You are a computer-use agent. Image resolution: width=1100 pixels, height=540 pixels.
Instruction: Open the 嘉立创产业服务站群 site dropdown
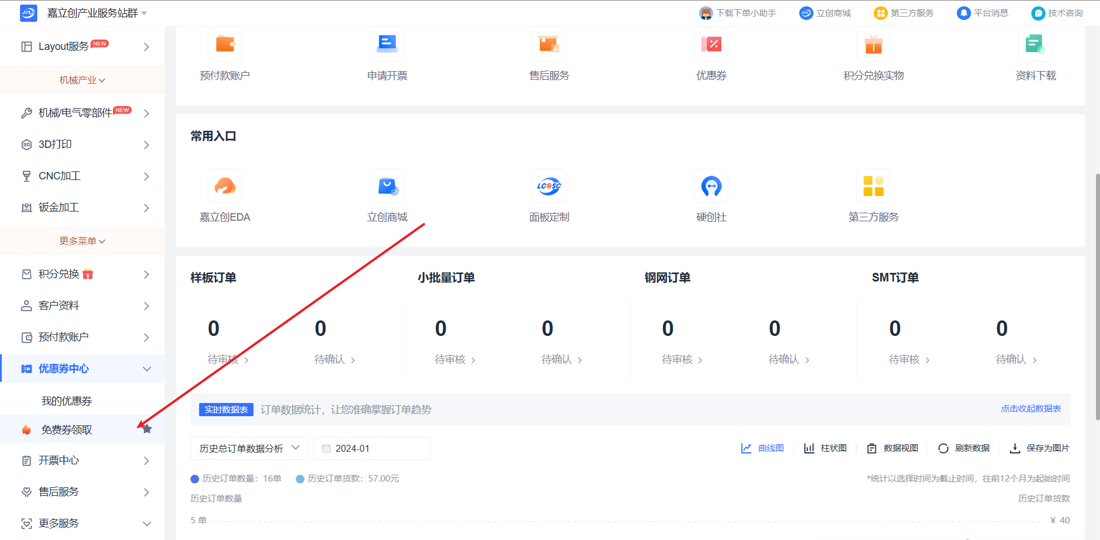tap(97, 13)
